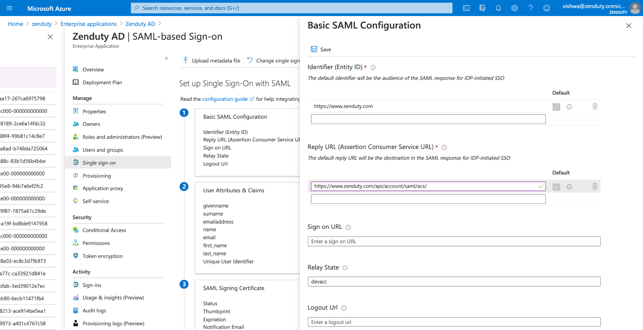Show info tooltip for Relay State

(345, 268)
